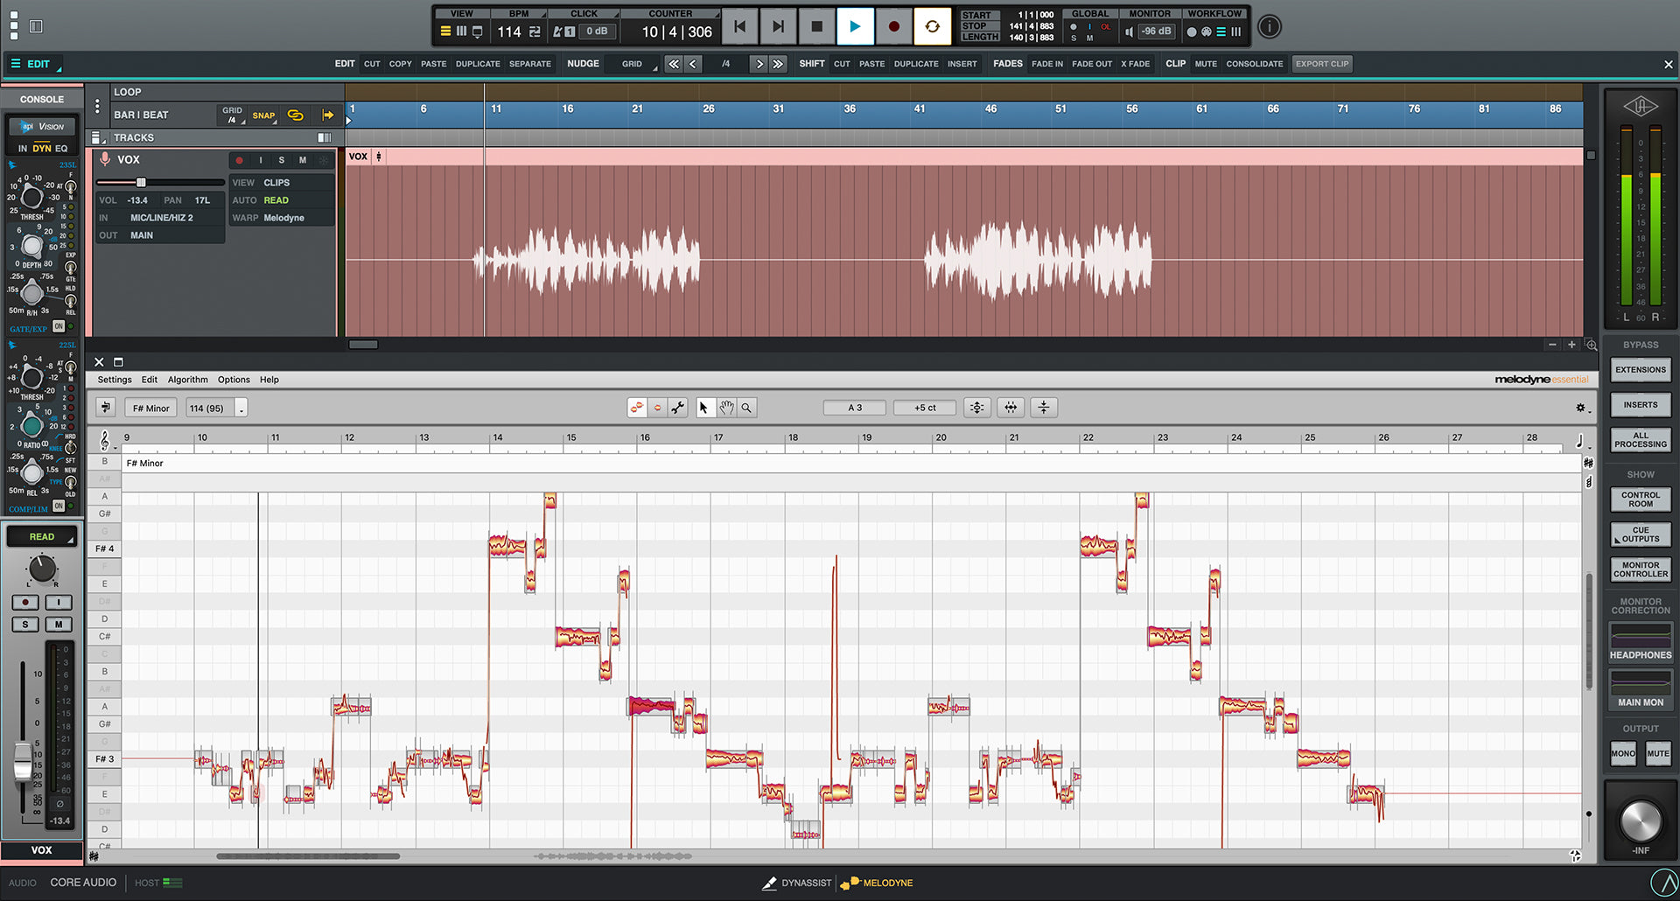1680x901 pixels.
Task: Open the F# Minor scale dropdown
Action: (151, 409)
